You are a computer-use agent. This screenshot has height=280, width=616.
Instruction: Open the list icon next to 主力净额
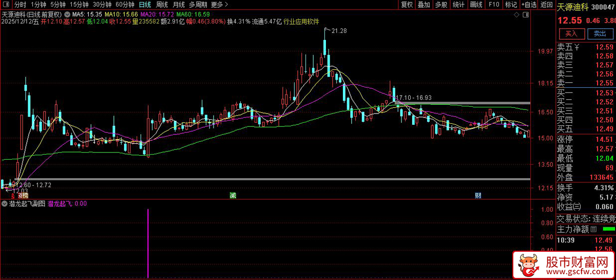593,229
